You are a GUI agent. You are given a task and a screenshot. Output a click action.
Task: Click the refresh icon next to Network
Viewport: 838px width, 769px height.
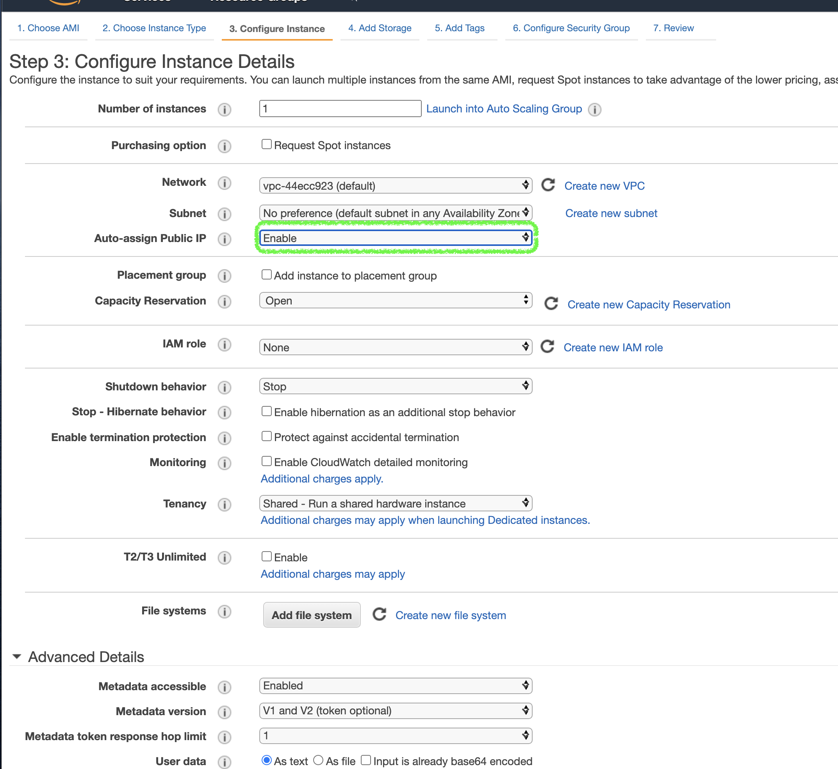click(x=548, y=185)
